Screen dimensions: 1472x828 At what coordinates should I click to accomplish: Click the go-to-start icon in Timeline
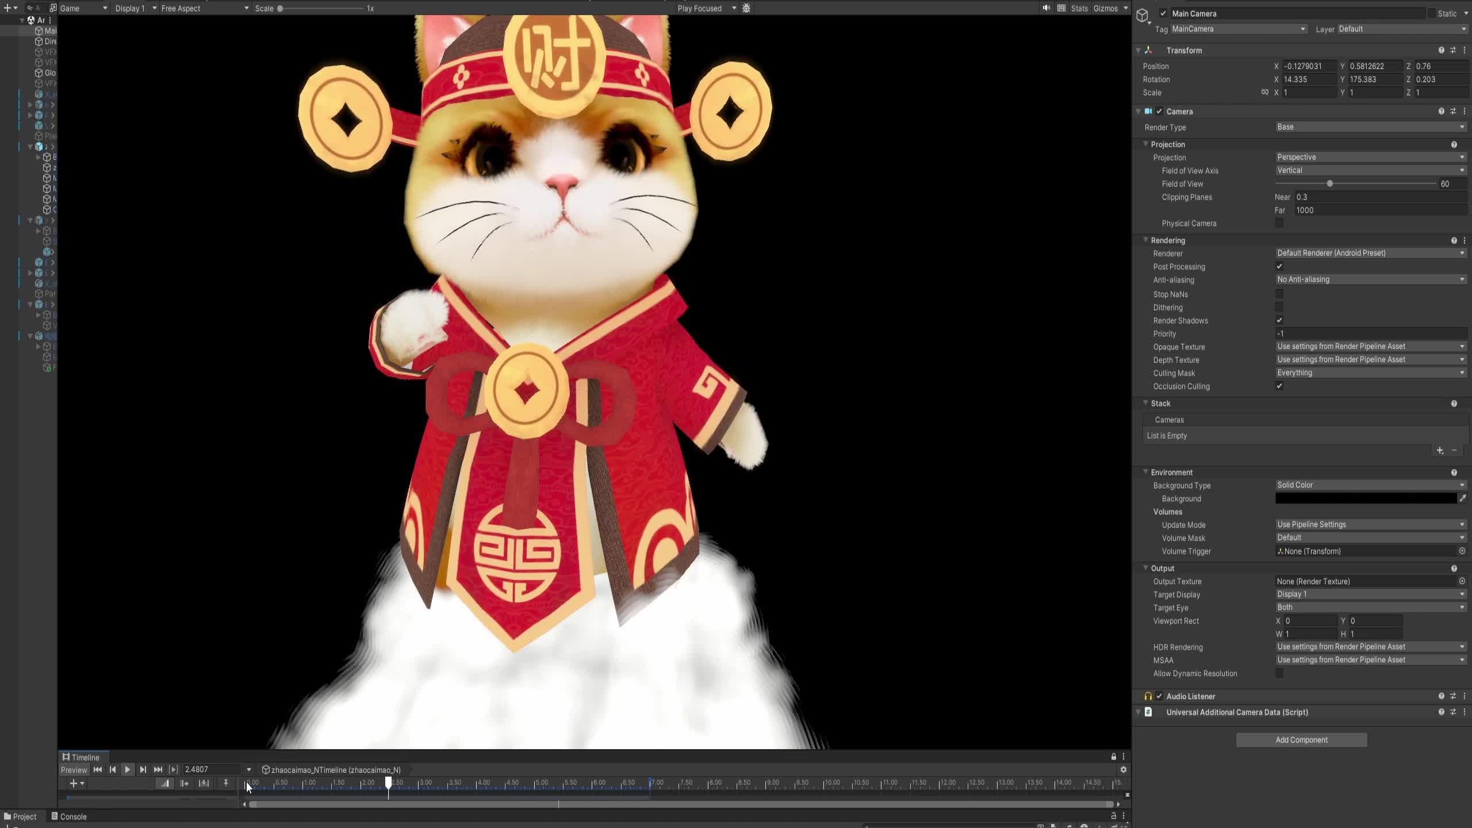click(98, 769)
